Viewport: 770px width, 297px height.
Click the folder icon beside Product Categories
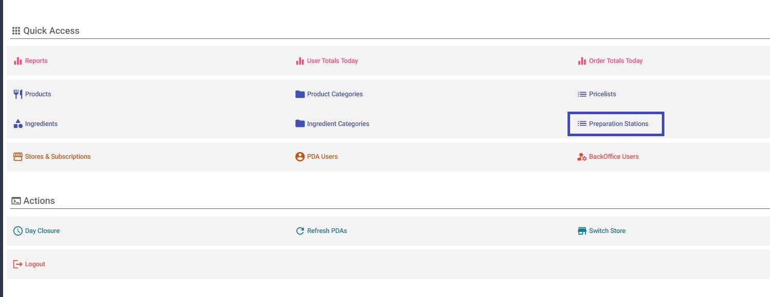point(300,94)
